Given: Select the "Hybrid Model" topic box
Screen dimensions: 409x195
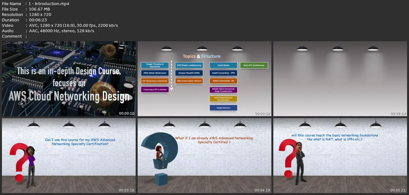Looking at the screenshot, I should coord(223,65).
